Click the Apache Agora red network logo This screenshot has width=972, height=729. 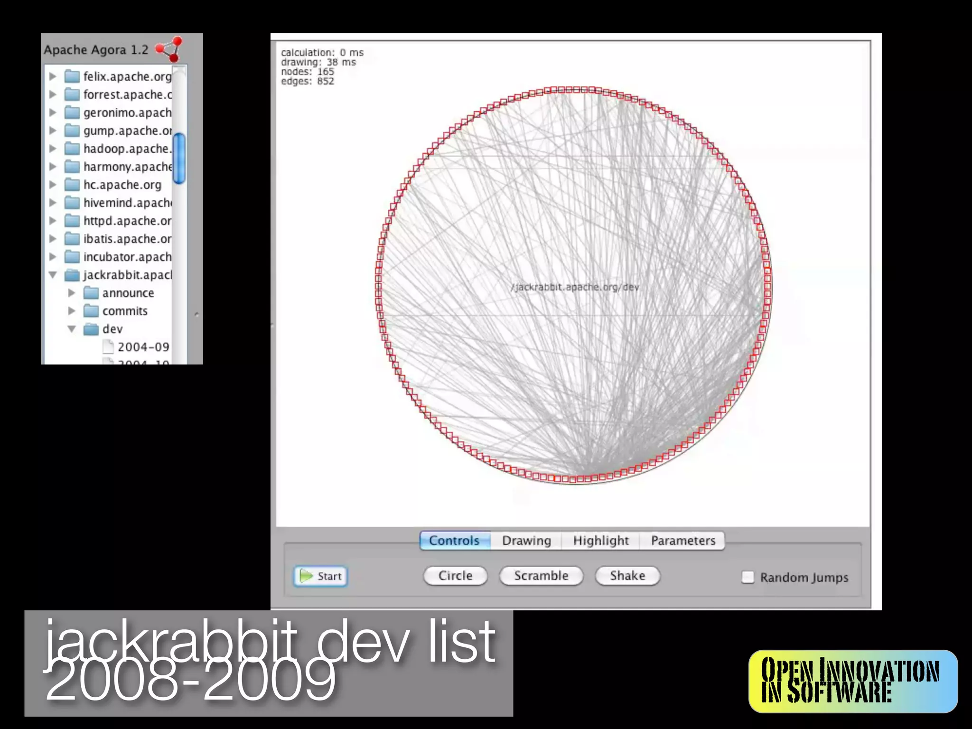tap(169, 49)
